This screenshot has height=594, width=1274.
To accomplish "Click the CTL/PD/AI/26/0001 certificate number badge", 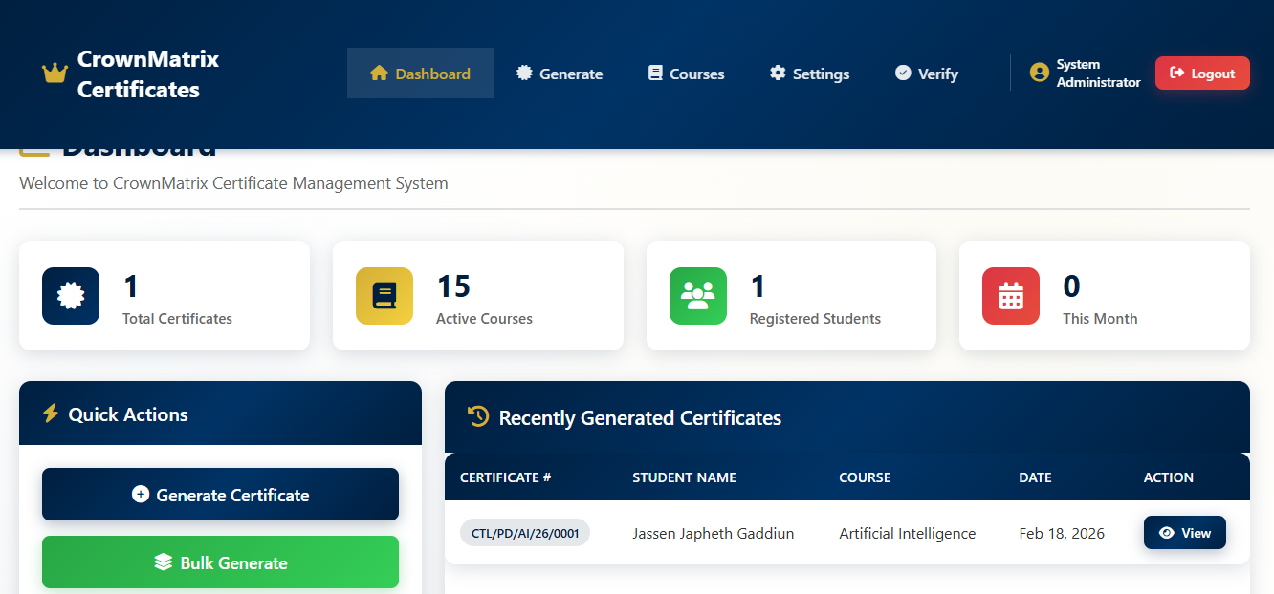I will point(525,533).
